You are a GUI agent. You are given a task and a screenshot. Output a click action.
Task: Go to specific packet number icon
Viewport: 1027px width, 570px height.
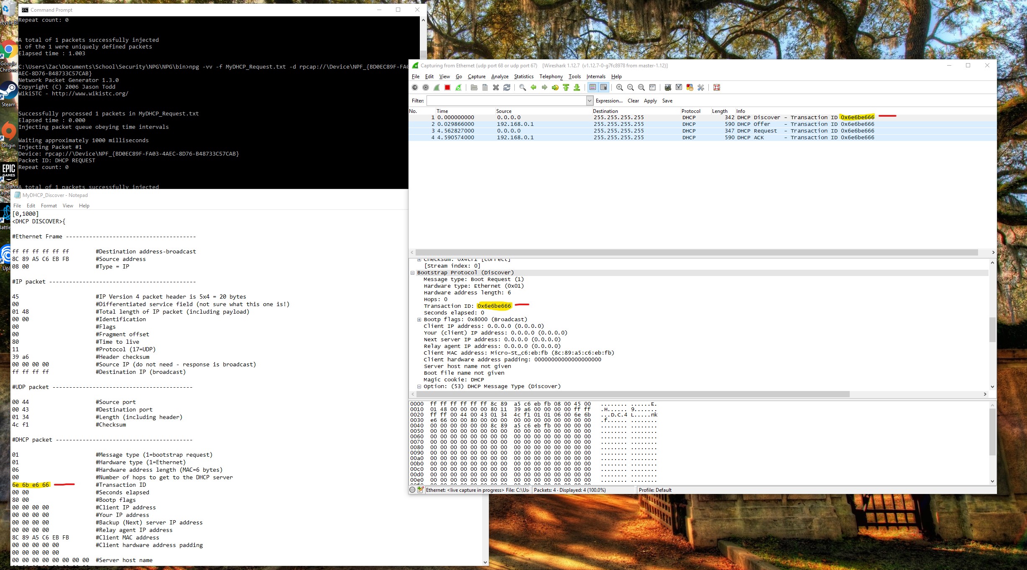click(x=555, y=87)
